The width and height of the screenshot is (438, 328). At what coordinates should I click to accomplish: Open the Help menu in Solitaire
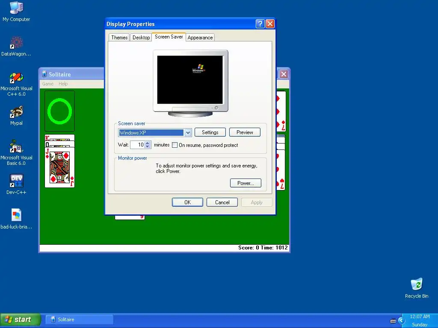[x=63, y=84]
